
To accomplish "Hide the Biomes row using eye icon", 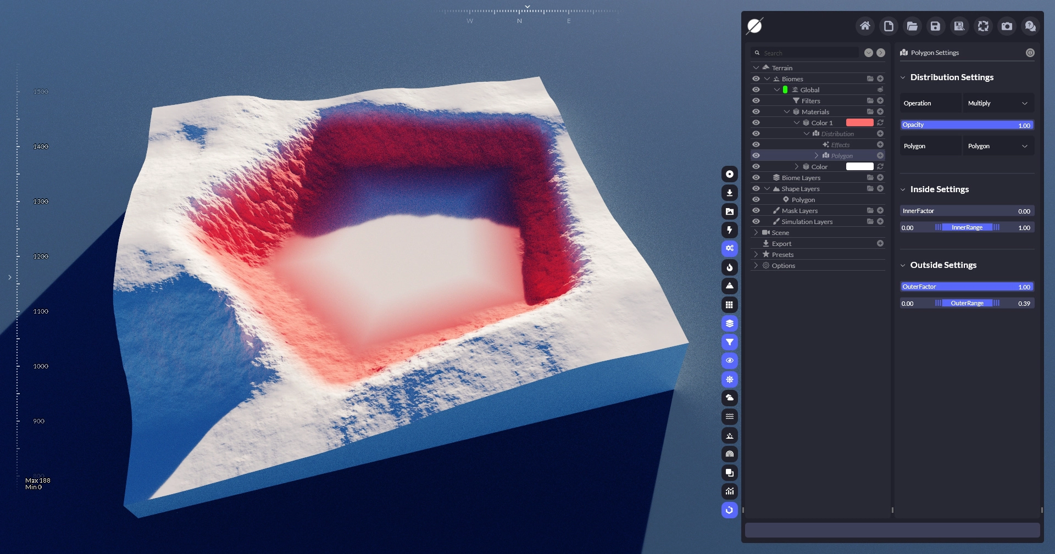I will [756, 79].
